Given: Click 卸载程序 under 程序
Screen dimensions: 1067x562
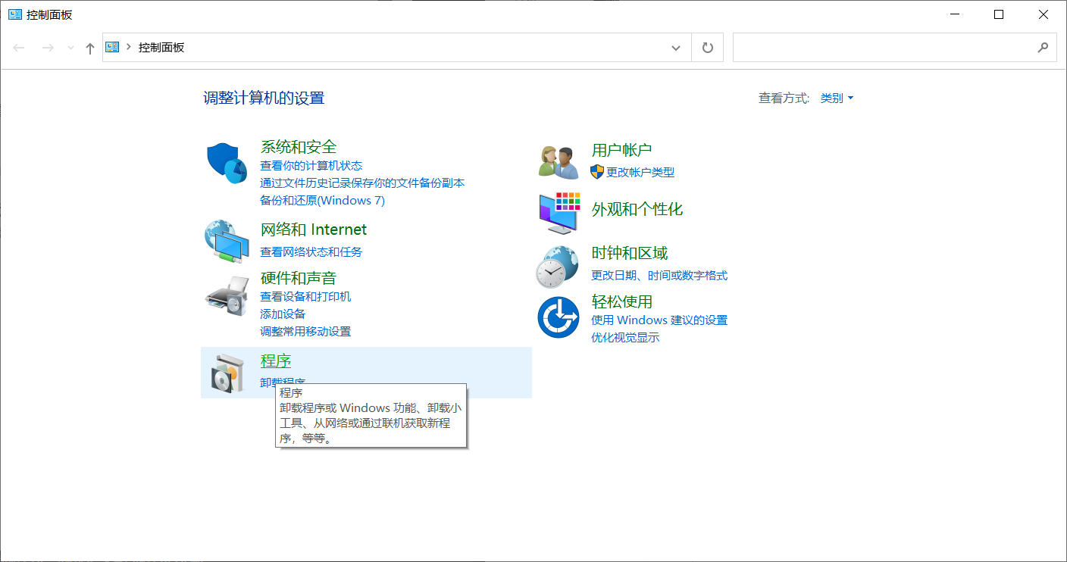Looking at the screenshot, I should pos(283,381).
